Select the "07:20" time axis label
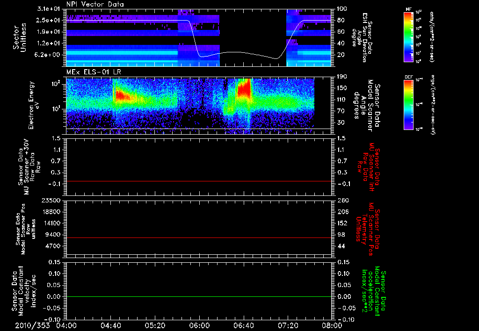 288,325
